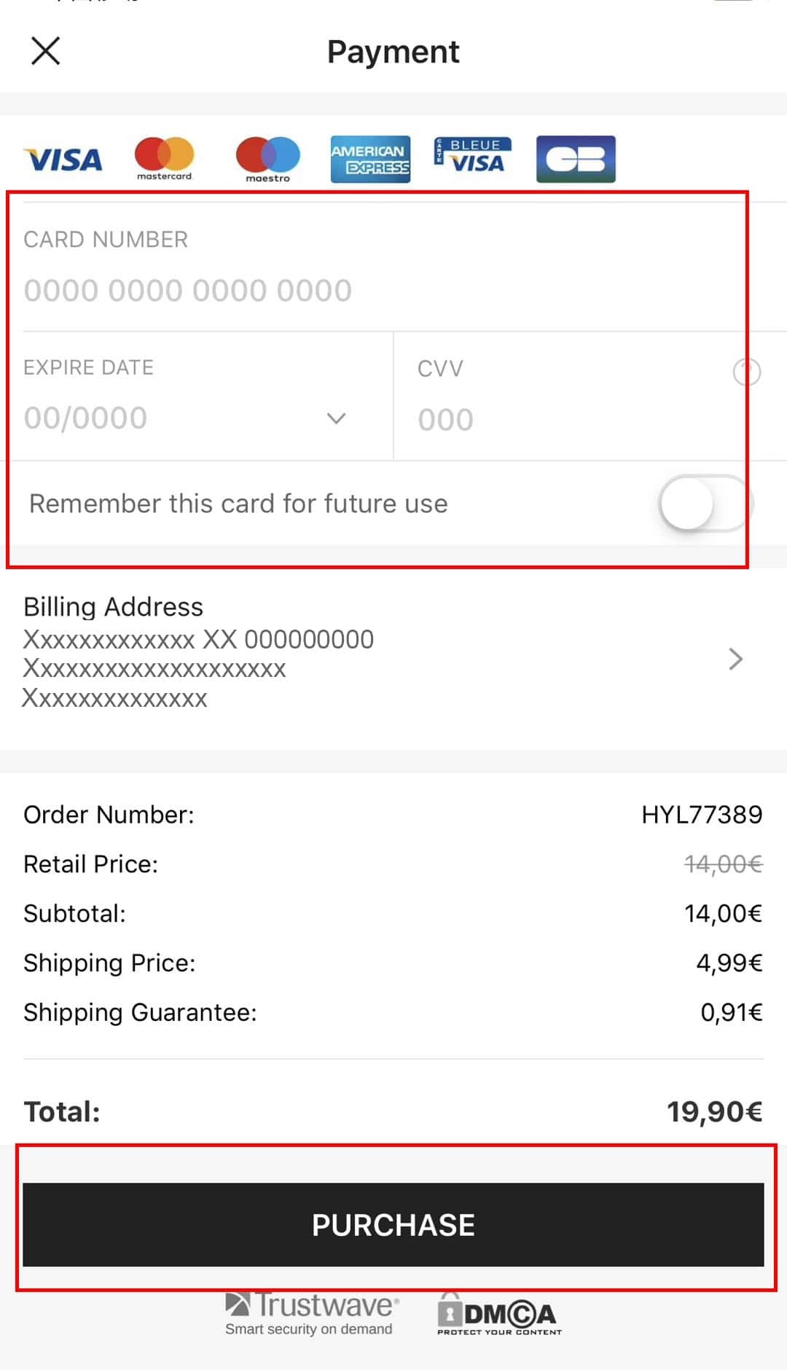This screenshot has width=787, height=1370.
Task: Open the Trustwave security badge
Action: click(310, 1313)
